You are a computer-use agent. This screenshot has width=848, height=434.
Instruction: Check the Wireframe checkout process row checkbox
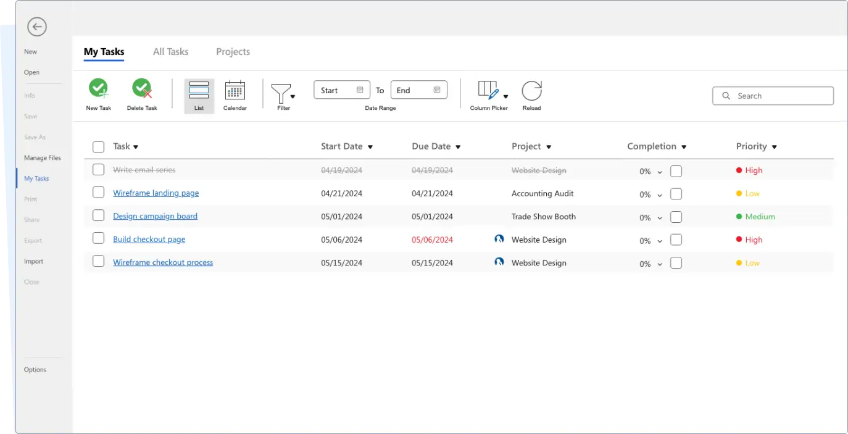[98, 262]
